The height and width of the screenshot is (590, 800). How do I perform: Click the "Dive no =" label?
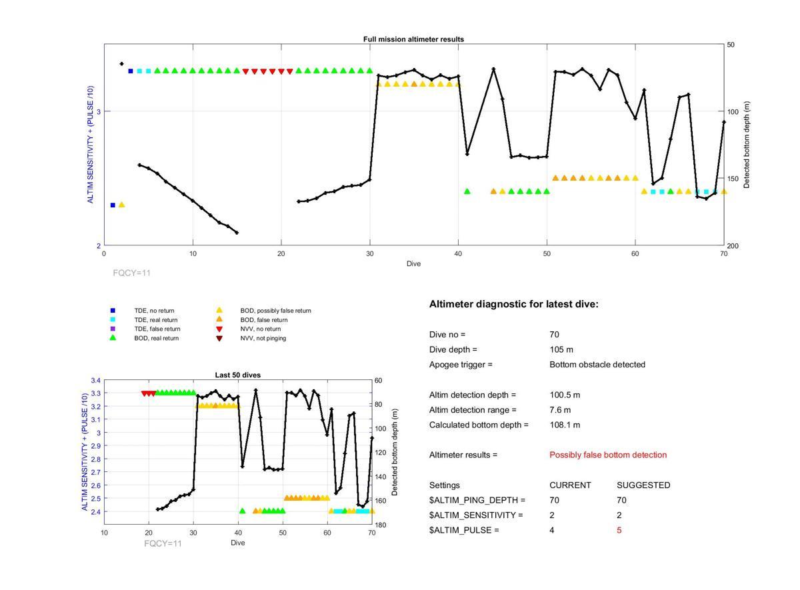447,335
